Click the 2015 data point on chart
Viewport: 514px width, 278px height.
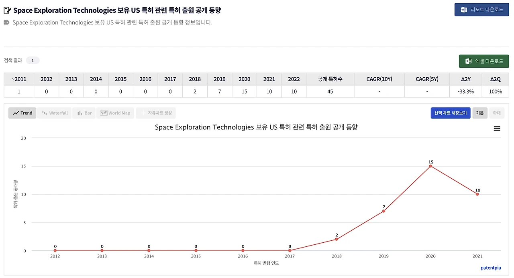pos(196,251)
